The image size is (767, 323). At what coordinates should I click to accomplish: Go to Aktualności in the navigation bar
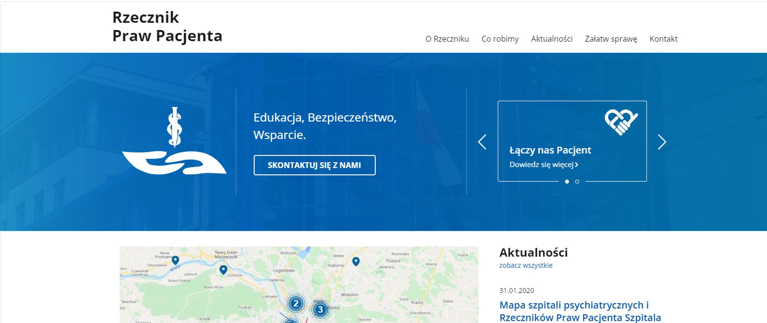[552, 39]
